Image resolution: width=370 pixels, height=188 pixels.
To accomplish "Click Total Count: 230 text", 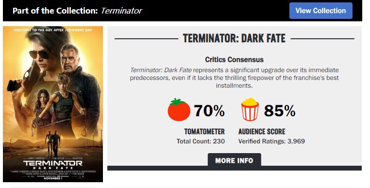I will [x=201, y=141].
